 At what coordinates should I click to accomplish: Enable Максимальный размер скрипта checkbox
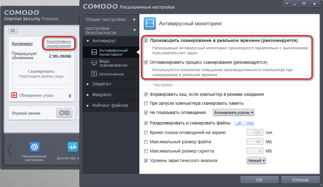[146, 151]
